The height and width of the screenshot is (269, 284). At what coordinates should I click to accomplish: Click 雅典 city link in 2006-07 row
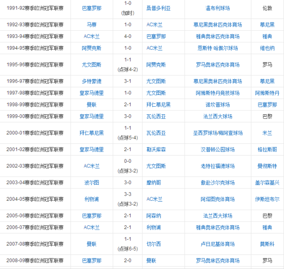[267, 227]
